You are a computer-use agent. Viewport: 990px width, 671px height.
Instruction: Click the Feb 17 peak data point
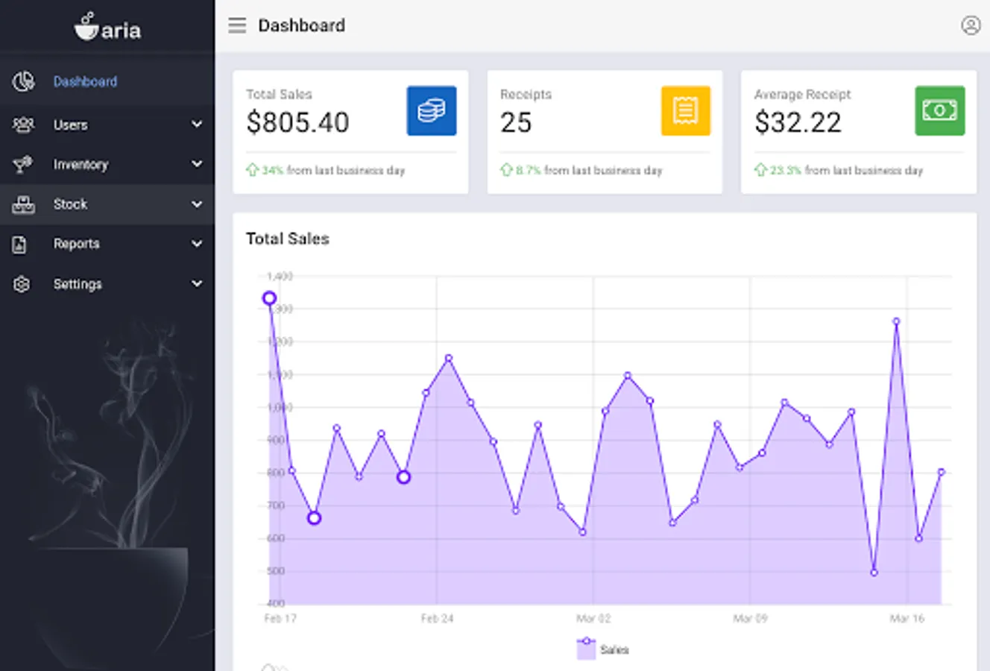click(x=269, y=298)
